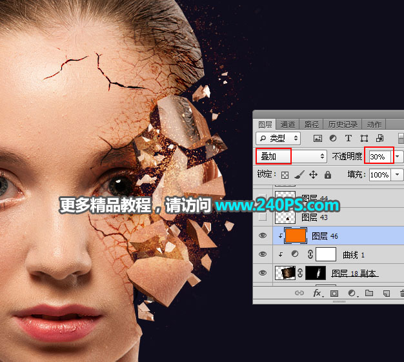The height and width of the screenshot is (362, 404).
Task: Click clipping arrow on 图层 46
Action: pyautogui.click(x=280, y=236)
